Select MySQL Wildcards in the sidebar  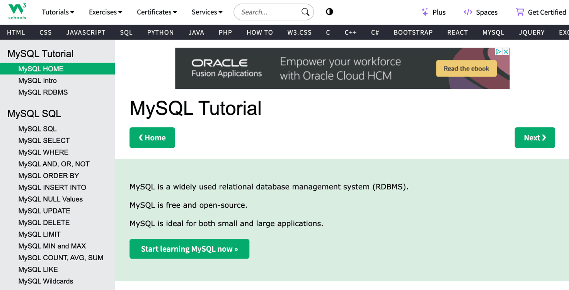tap(46, 281)
